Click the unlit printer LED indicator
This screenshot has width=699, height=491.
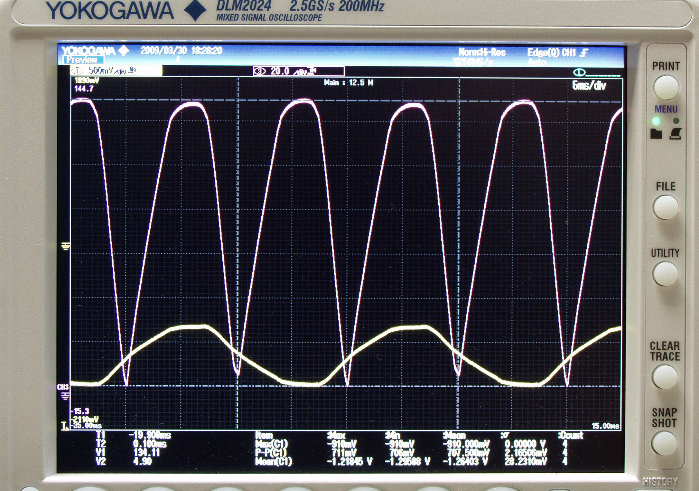click(x=676, y=121)
